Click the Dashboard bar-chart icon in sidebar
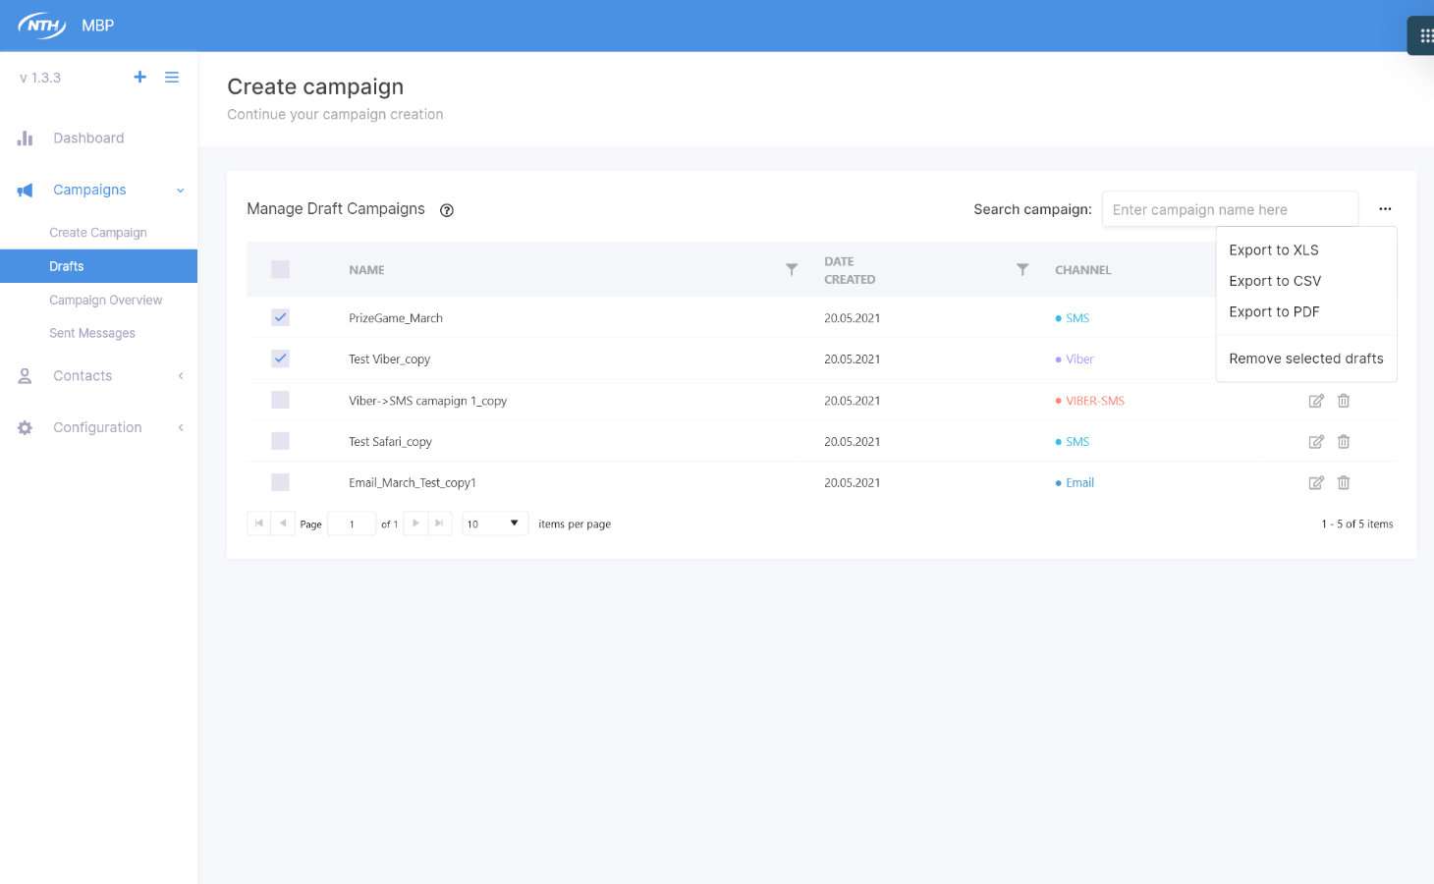 pos(25,138)
